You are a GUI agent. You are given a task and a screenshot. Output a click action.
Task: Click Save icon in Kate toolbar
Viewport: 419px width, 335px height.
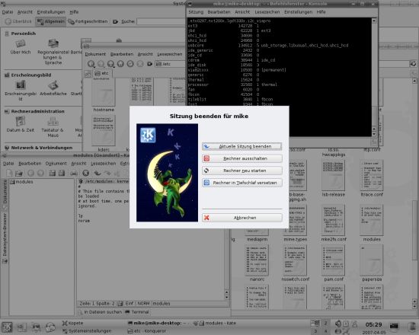[52, 173]
